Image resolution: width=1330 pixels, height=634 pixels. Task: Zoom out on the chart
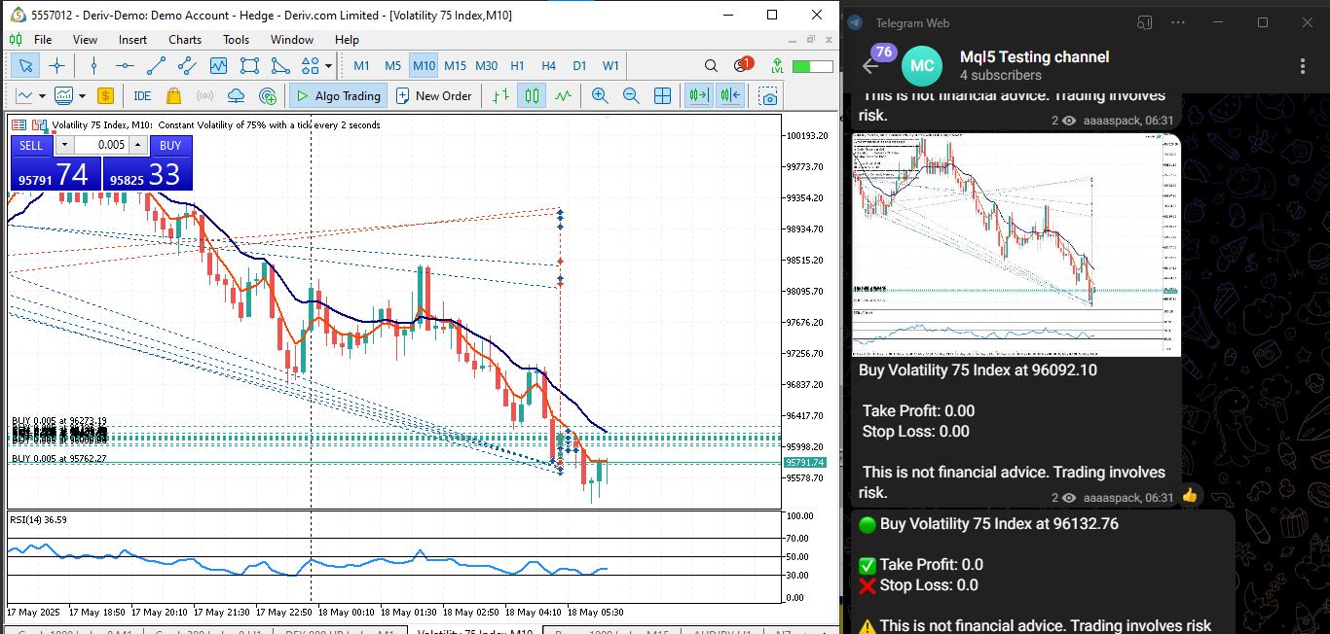point(631,96)
